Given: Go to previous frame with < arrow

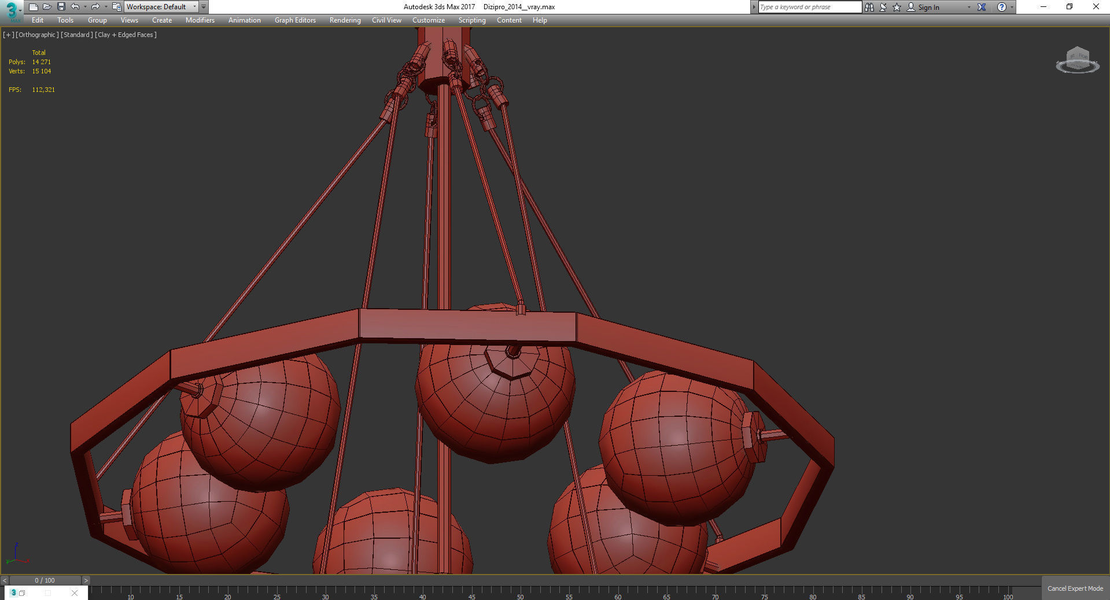Looking at the screenshot, I should 5,580.
